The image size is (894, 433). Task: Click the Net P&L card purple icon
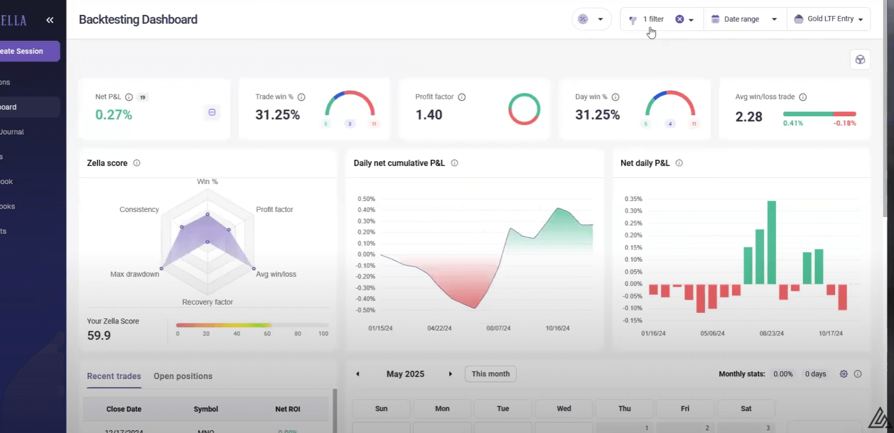212,112
